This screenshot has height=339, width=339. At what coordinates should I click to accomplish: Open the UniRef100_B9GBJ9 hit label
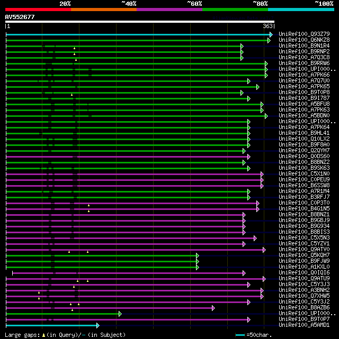[304, 221]
